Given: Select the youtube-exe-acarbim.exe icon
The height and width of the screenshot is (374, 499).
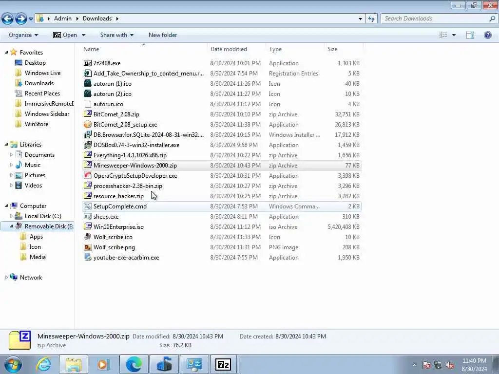Looking at the screenshot, I should click(88, 257).
